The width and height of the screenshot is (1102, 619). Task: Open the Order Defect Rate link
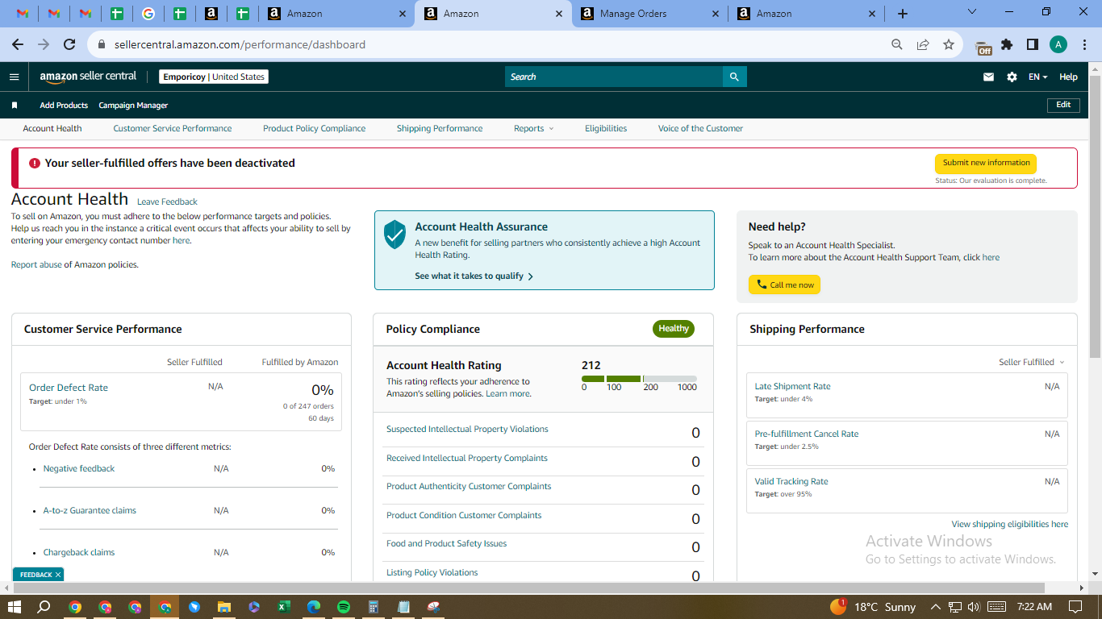click(x=69, y=388)
